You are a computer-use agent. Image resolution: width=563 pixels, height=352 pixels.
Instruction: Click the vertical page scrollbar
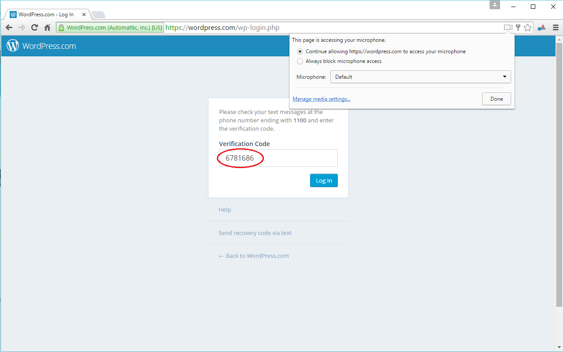click(x=559, y=175)
